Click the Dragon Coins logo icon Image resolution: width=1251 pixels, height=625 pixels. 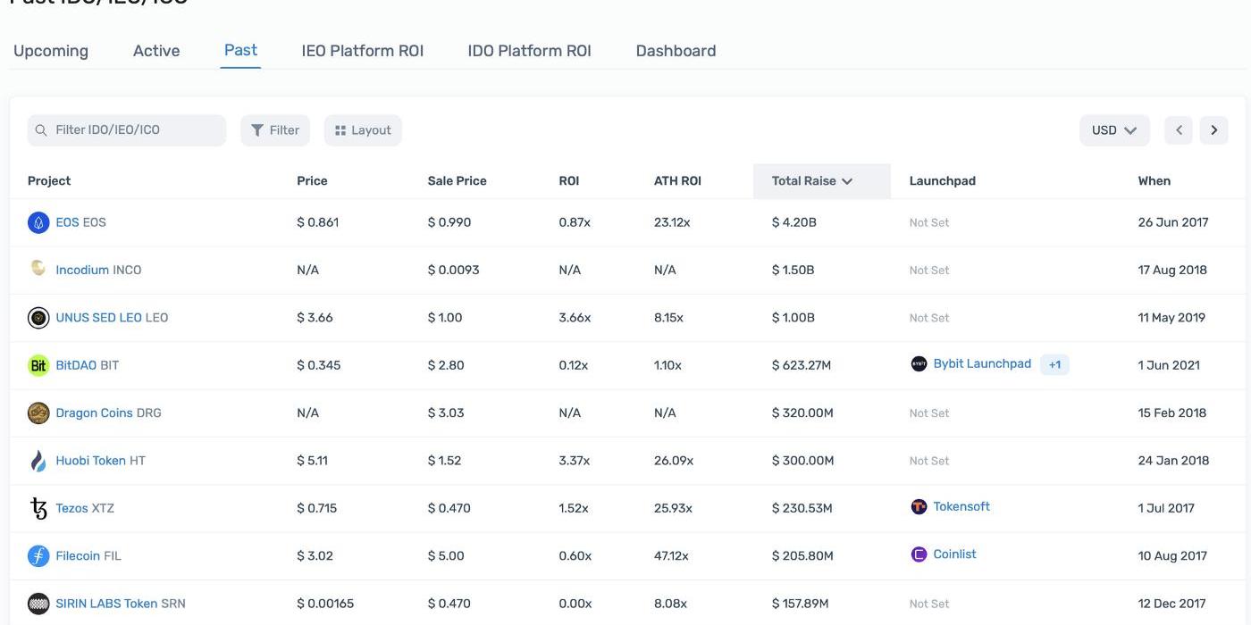coord(38,413)
